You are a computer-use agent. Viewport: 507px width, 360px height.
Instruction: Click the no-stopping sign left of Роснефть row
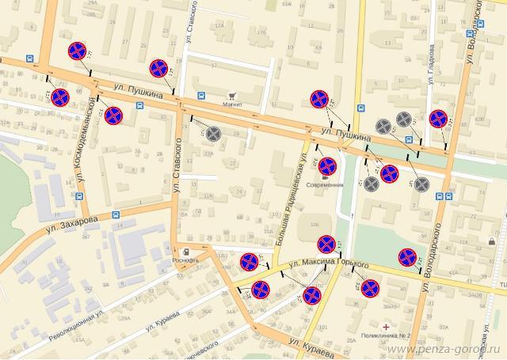pyautogui.click(x=249, y=260)
